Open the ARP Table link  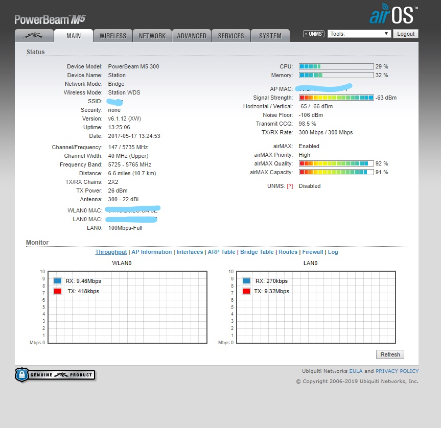(x=221, y=252)
